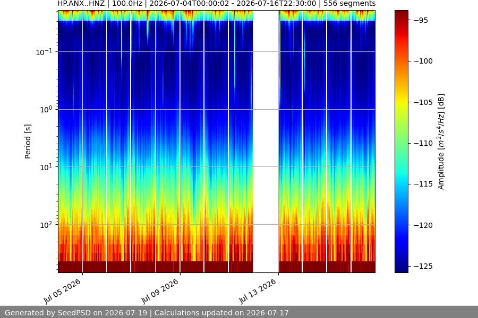Click the -105 colorbar tick label
This screenshot has height=318, width=478.
pos(423,102)
